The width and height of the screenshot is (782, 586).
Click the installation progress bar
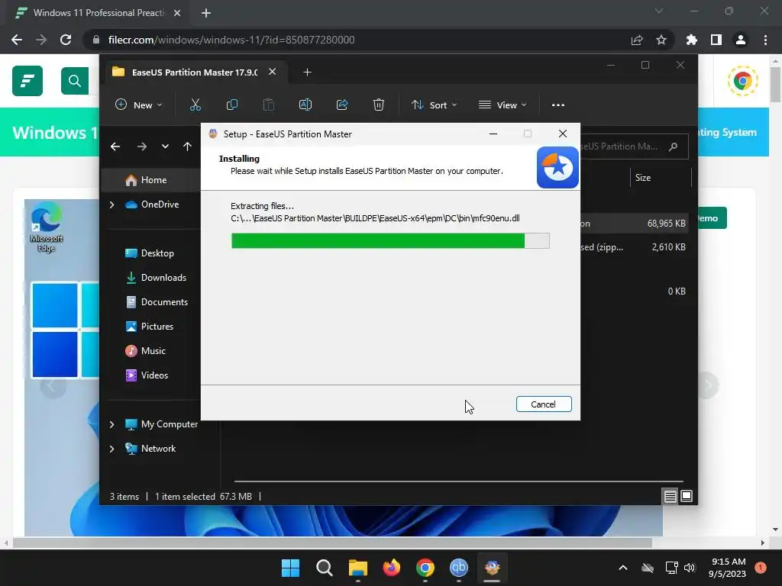[390, 240]
